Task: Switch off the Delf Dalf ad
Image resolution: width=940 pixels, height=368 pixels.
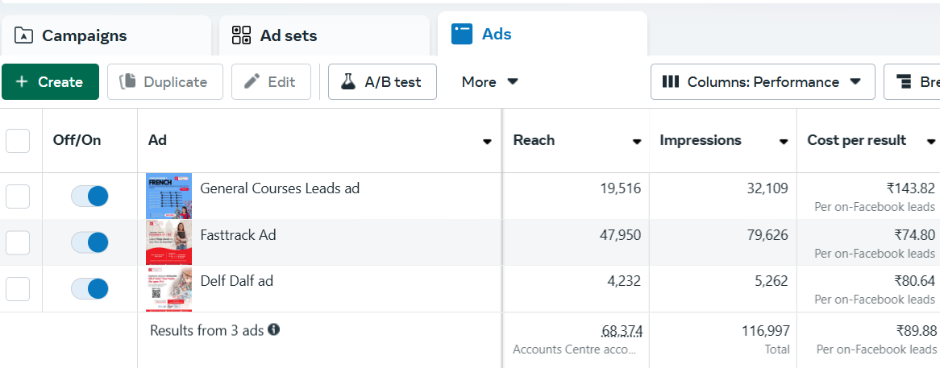Action: click(89, 288)
